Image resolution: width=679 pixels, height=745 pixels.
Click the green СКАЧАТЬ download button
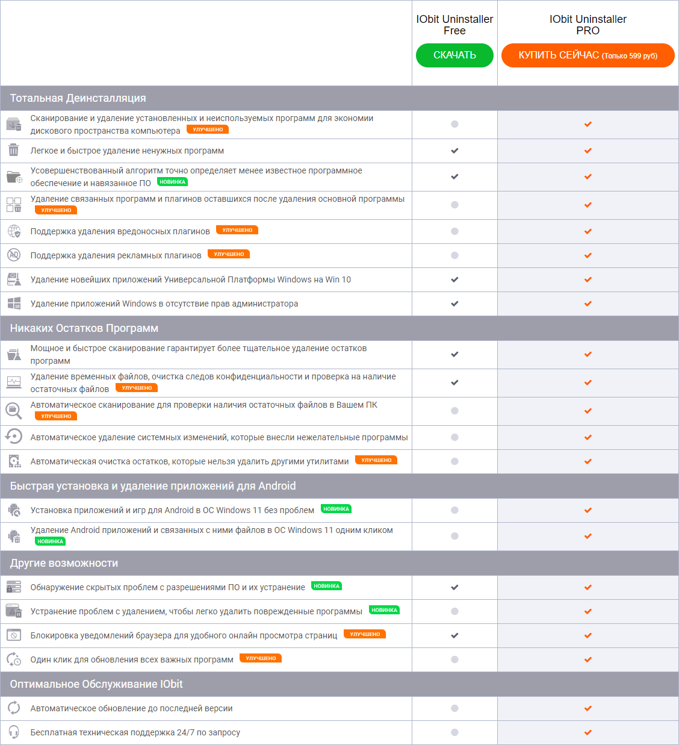pyautogui.click(x=454, y=55)
